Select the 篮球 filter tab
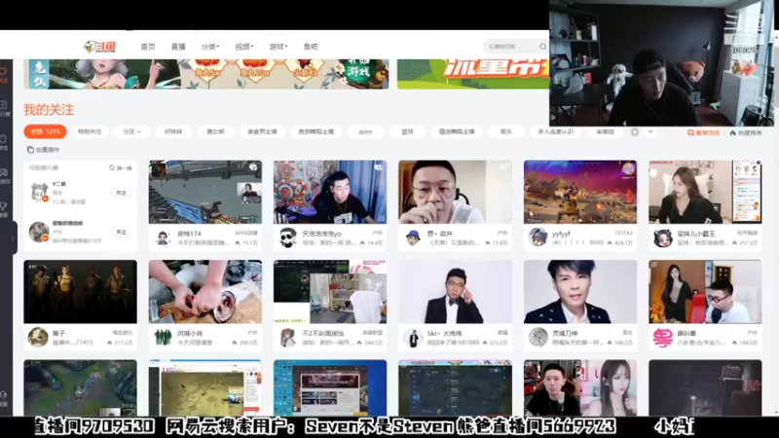 [x=407, y=131]
